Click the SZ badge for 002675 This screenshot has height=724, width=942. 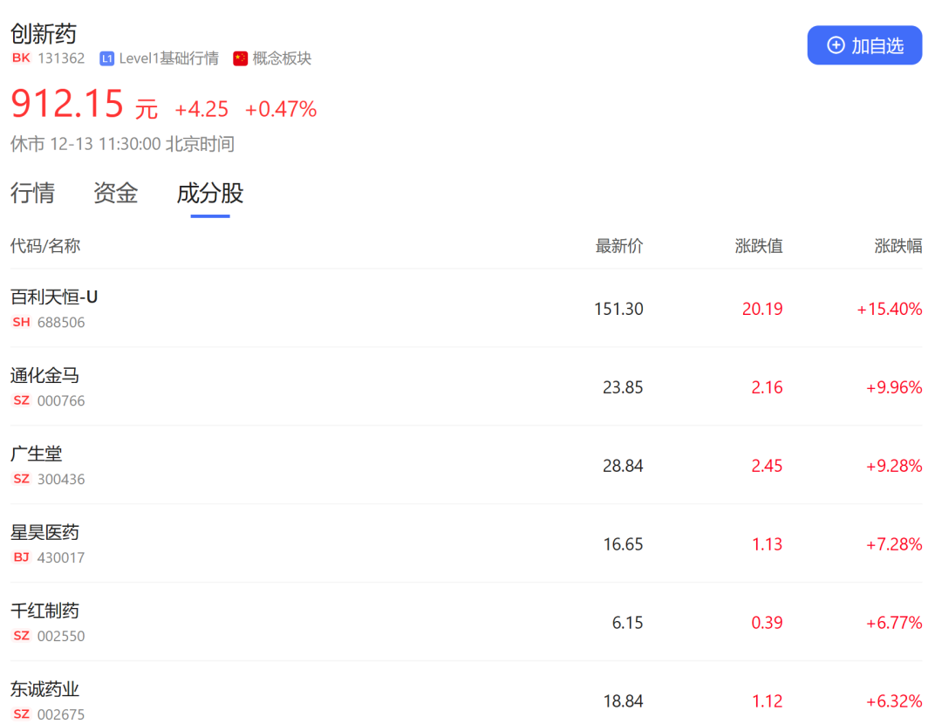click(22, 714)
